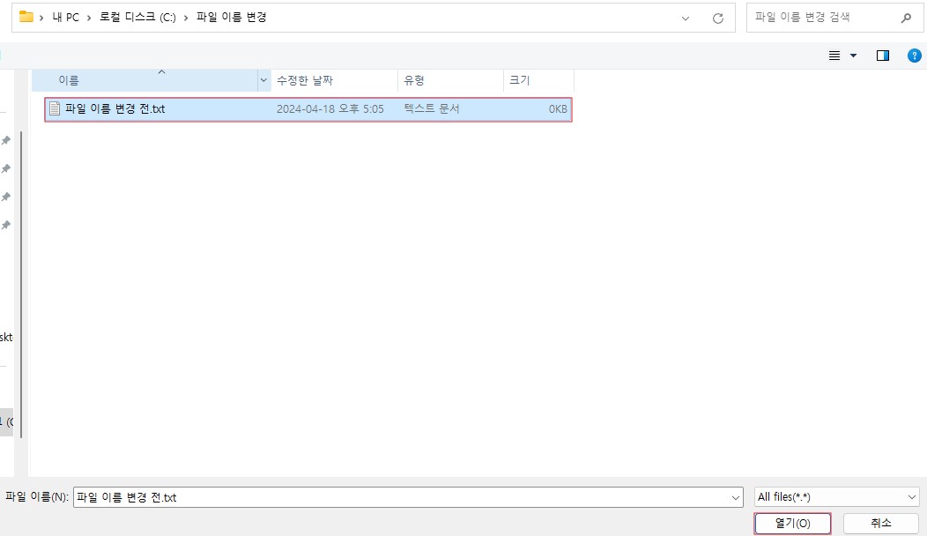Open the view layout options icon
927x536 pixels.
coord(834,56)
